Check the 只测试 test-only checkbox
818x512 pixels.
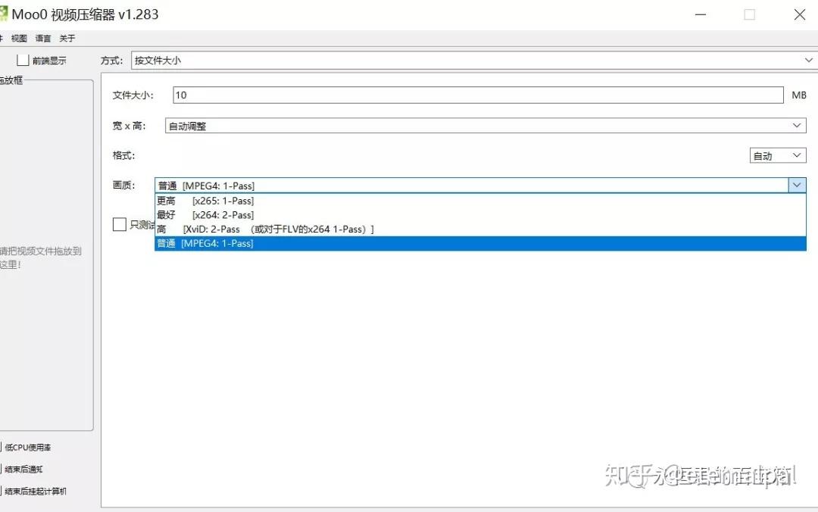click(x=119, y=224)
